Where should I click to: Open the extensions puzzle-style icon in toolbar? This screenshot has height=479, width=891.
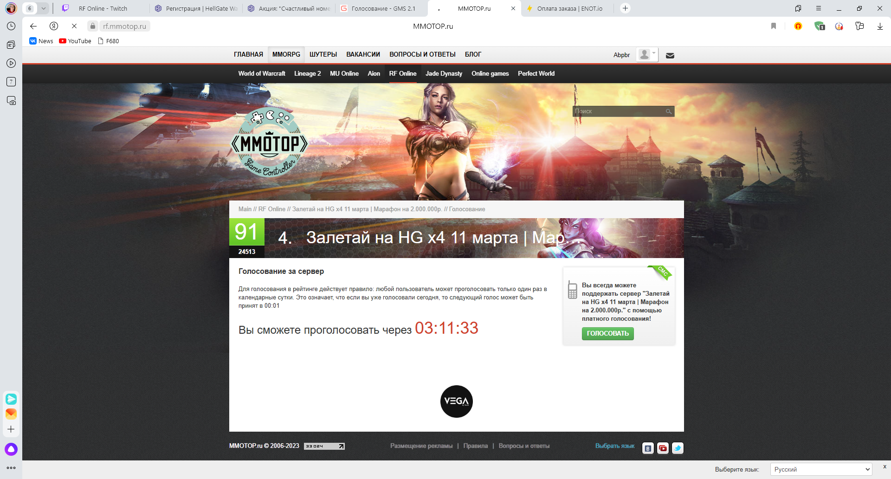click(x=859, y=26)
